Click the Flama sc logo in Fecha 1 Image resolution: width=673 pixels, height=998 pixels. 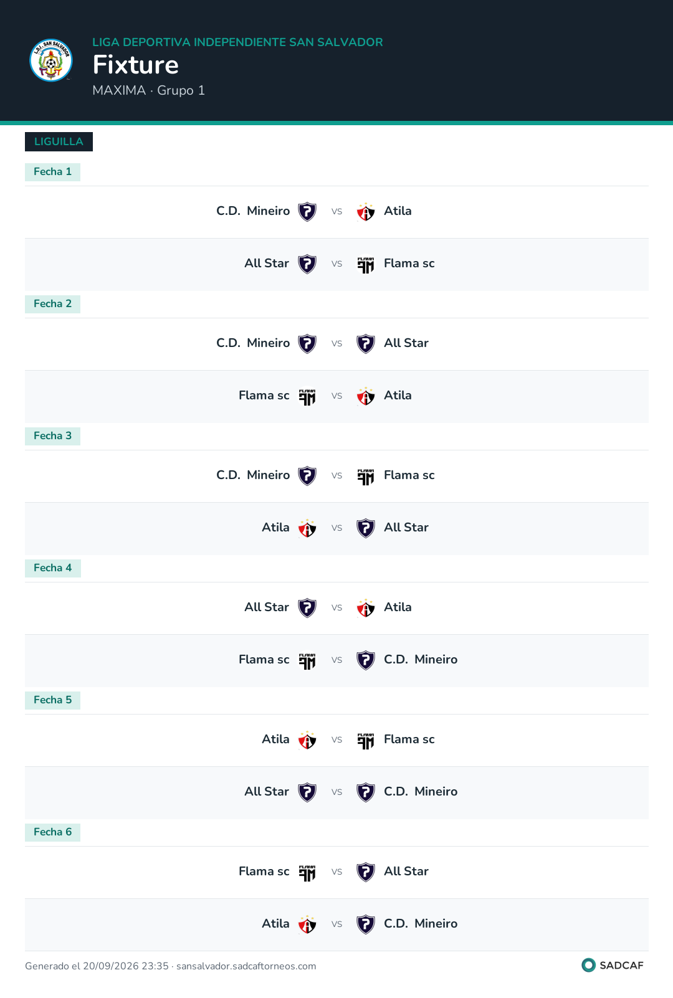(366, 264)
